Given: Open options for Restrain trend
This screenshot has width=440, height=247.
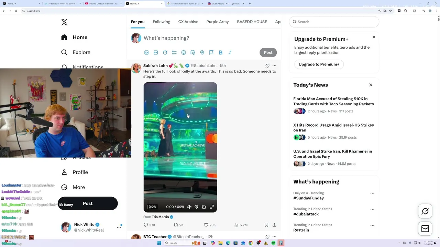Looking at the screenshot, I should coord(372,226).
